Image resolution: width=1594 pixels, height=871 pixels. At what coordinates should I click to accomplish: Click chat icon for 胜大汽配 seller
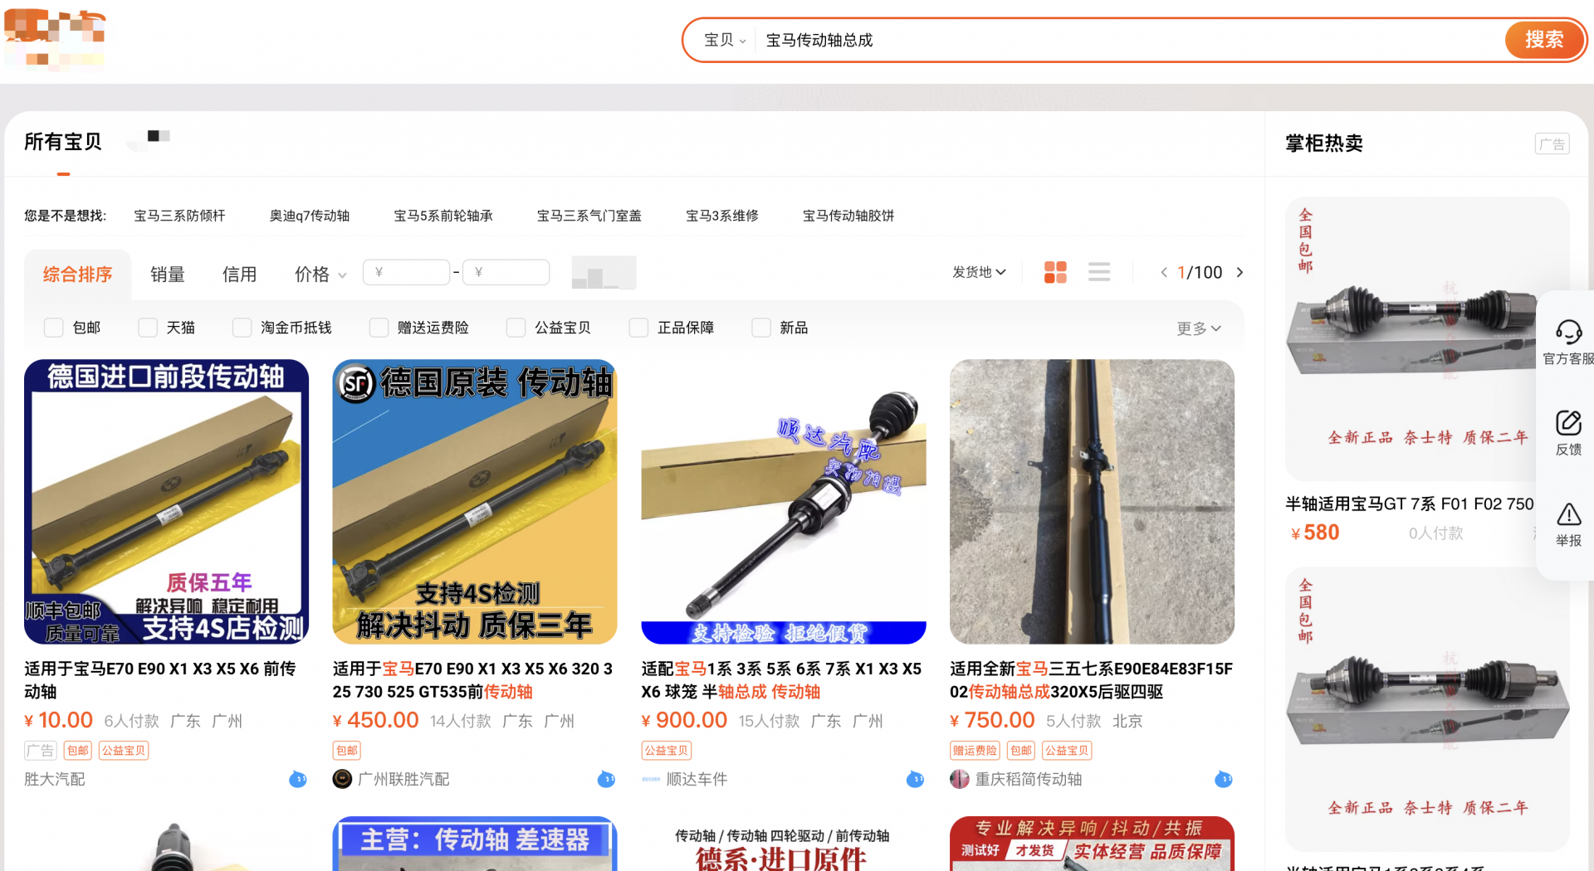297,779
